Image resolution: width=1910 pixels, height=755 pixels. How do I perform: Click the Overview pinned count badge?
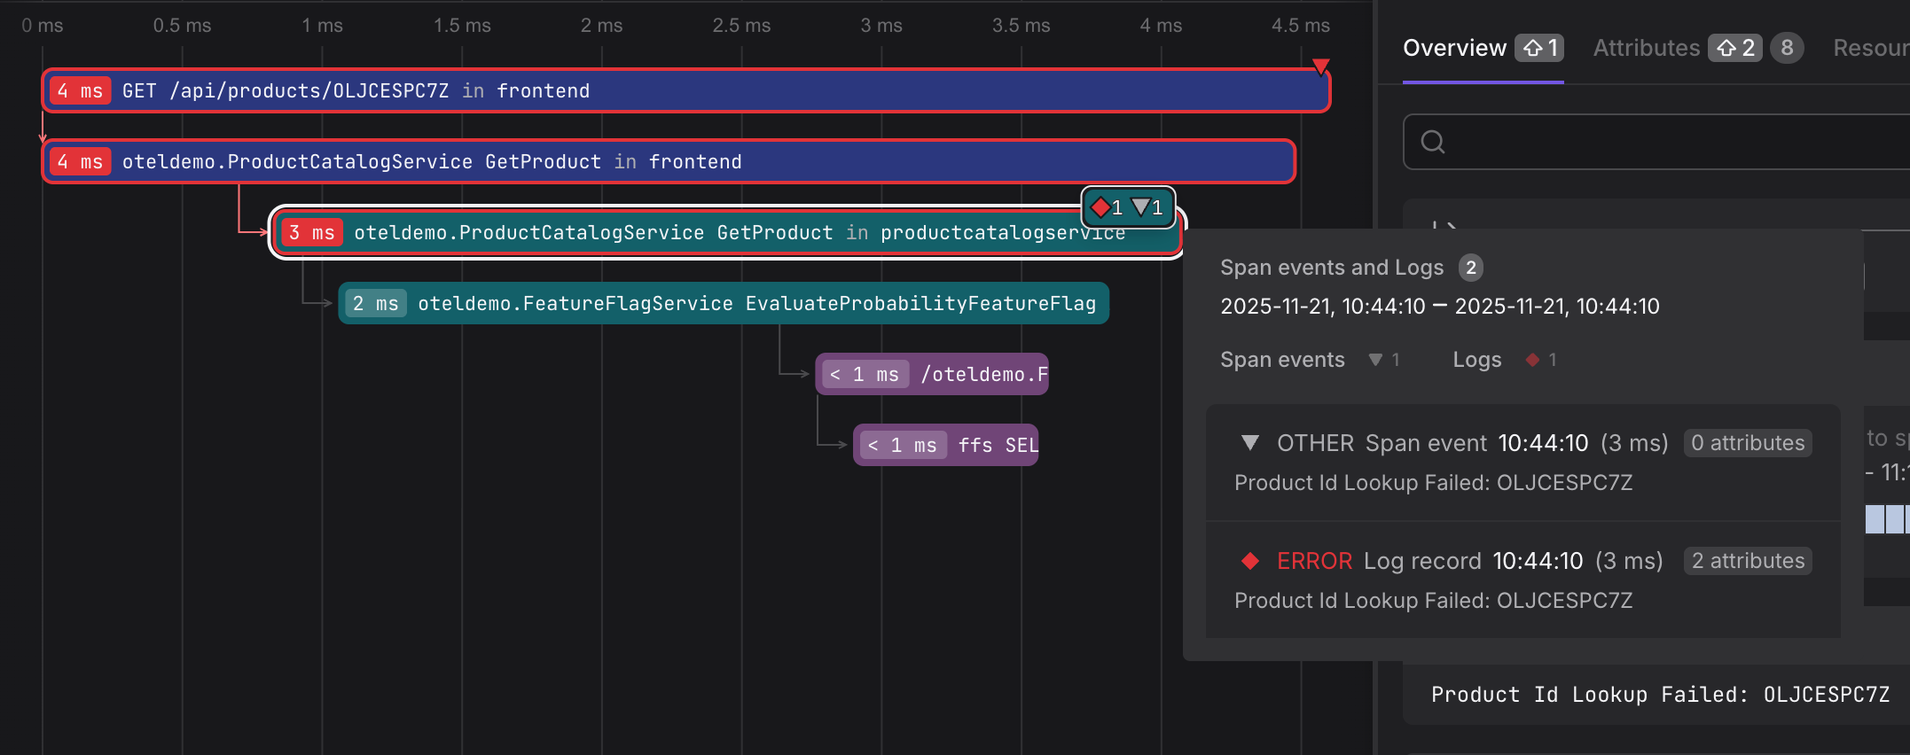coord(1539,48)
